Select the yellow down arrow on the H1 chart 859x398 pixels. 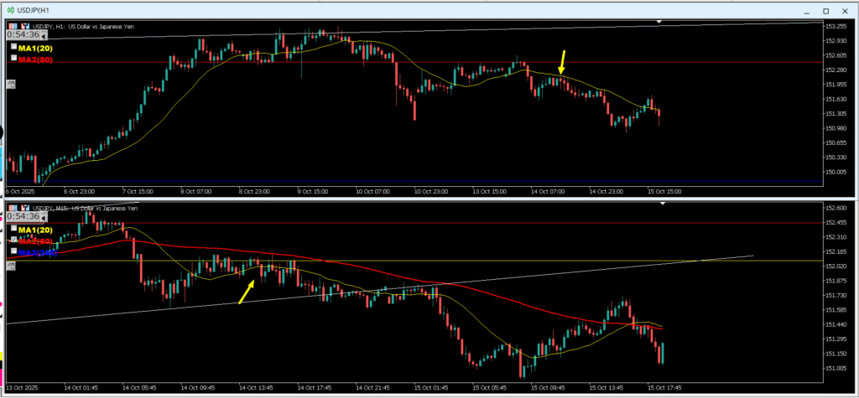563,60
